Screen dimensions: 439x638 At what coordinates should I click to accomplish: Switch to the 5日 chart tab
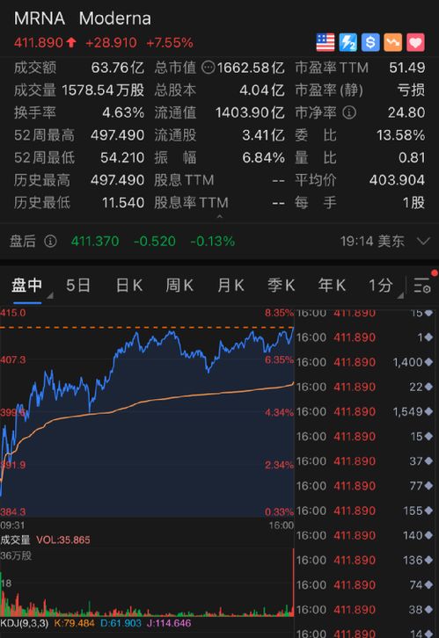(78, 286)
